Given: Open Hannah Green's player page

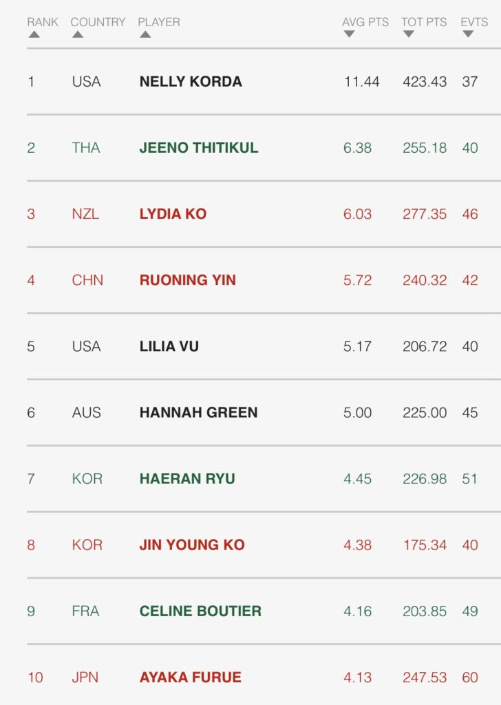Looking at the screenshot, I should click(x=198, y=412).
